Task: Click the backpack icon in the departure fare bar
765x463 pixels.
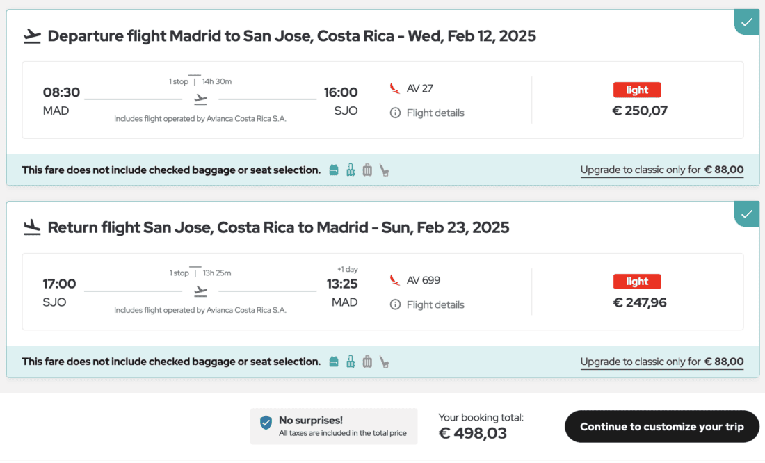Action: pyautogui.click(x=334, y=170)
